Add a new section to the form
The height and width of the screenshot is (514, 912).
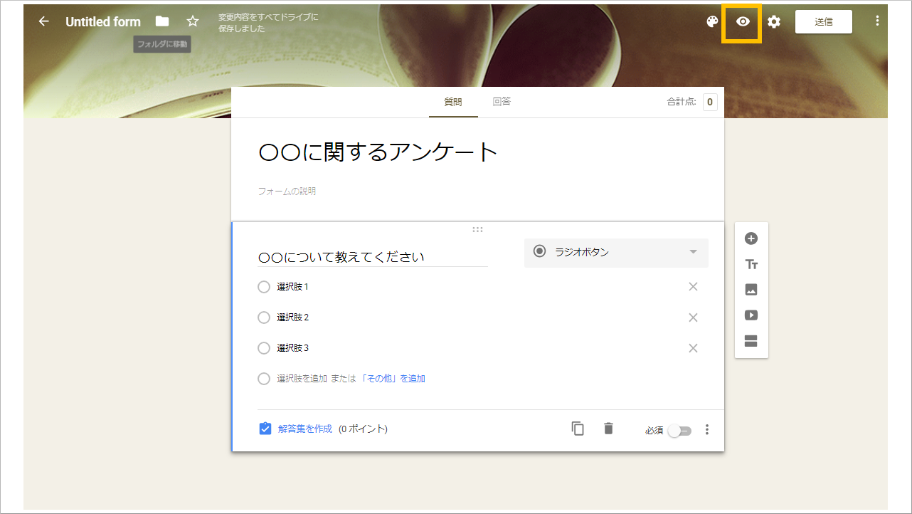click(751, 341)
